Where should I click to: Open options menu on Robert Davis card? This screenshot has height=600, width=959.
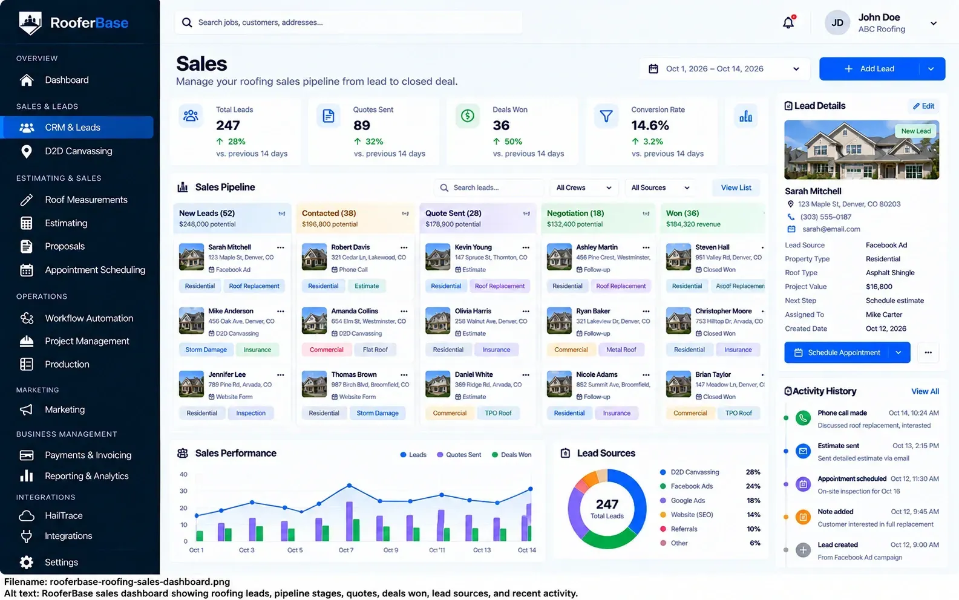(x=404, y=247)
